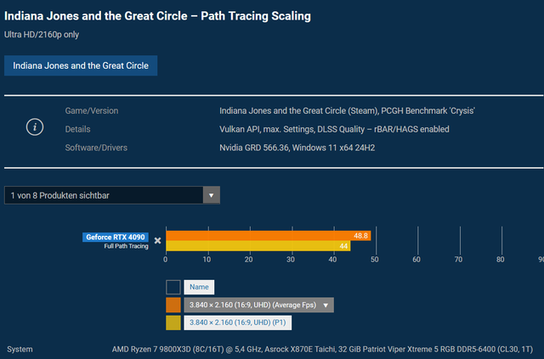Click the Full Path Tracing label

pos(127,246)
